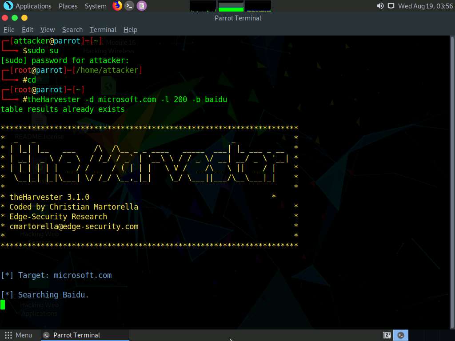The width and height of the screenshot is (455, 341).
Task: Open the purple text editor launcher
Action: (x=142, y=6)
